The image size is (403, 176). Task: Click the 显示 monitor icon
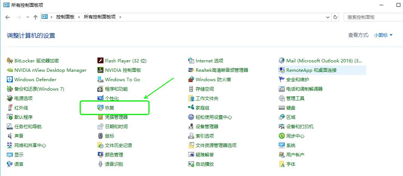pyautogui.click(x=10, y=155)
